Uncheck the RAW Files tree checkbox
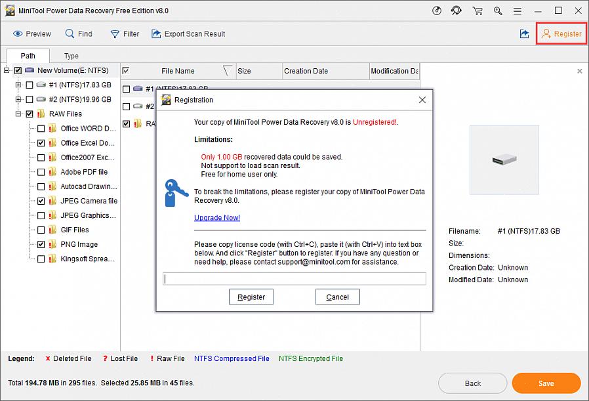Image resolution: width=589 pixels, height=401 pixels. pos(30,114)
